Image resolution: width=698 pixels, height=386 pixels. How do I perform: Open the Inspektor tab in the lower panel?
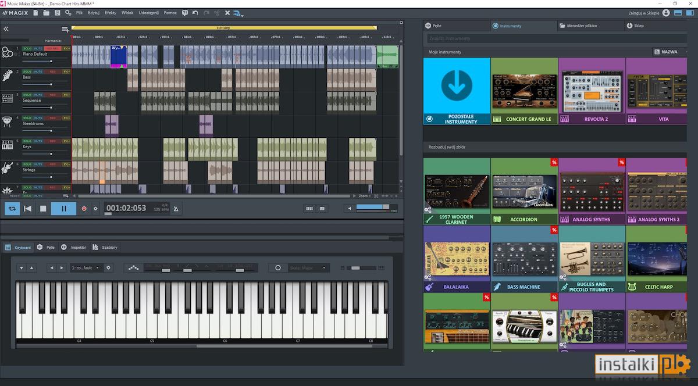coord(73,247)
